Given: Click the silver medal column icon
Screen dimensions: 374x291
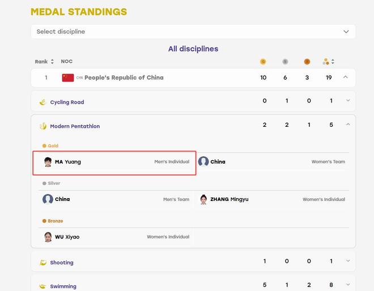Looking at the screenshot, I should [x=285, y=62].
